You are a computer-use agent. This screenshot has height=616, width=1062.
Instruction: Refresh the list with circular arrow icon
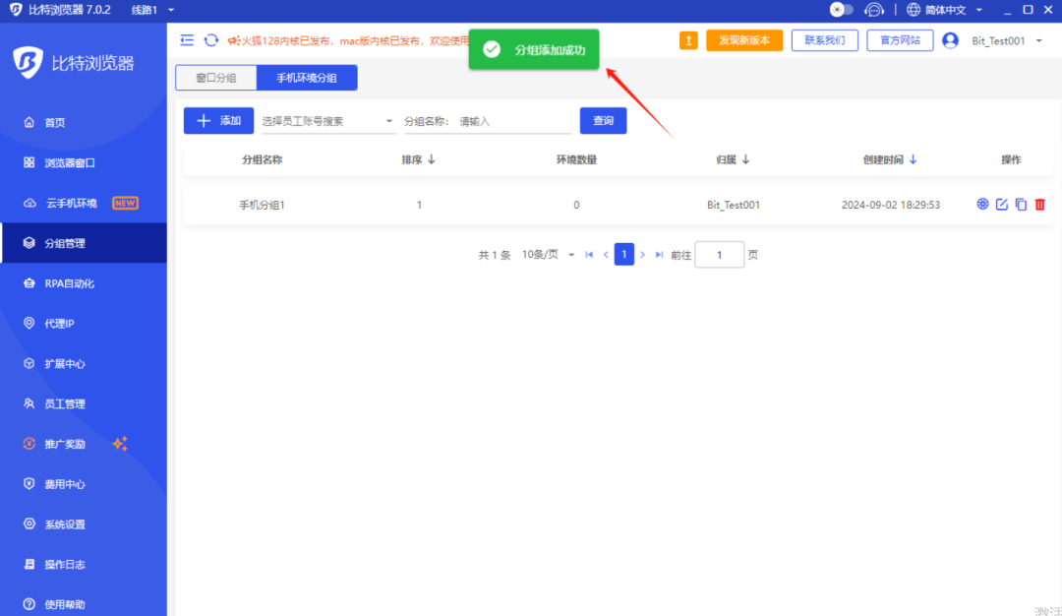click(x=210, y=40)
